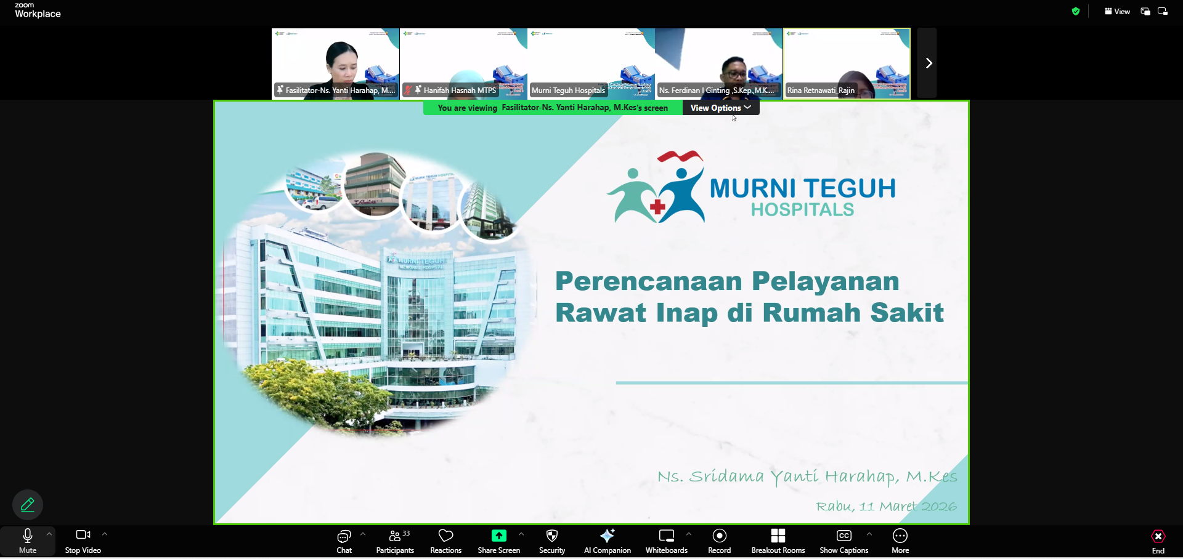Viewport: 1183px width, 559px height.
Task: Click the pin icon on Fasilitator thumbnail
Action: (x=280, y=90)
